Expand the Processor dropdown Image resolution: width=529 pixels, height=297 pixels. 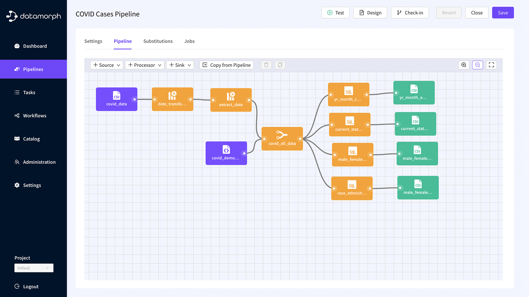click(x=145, y=65)
